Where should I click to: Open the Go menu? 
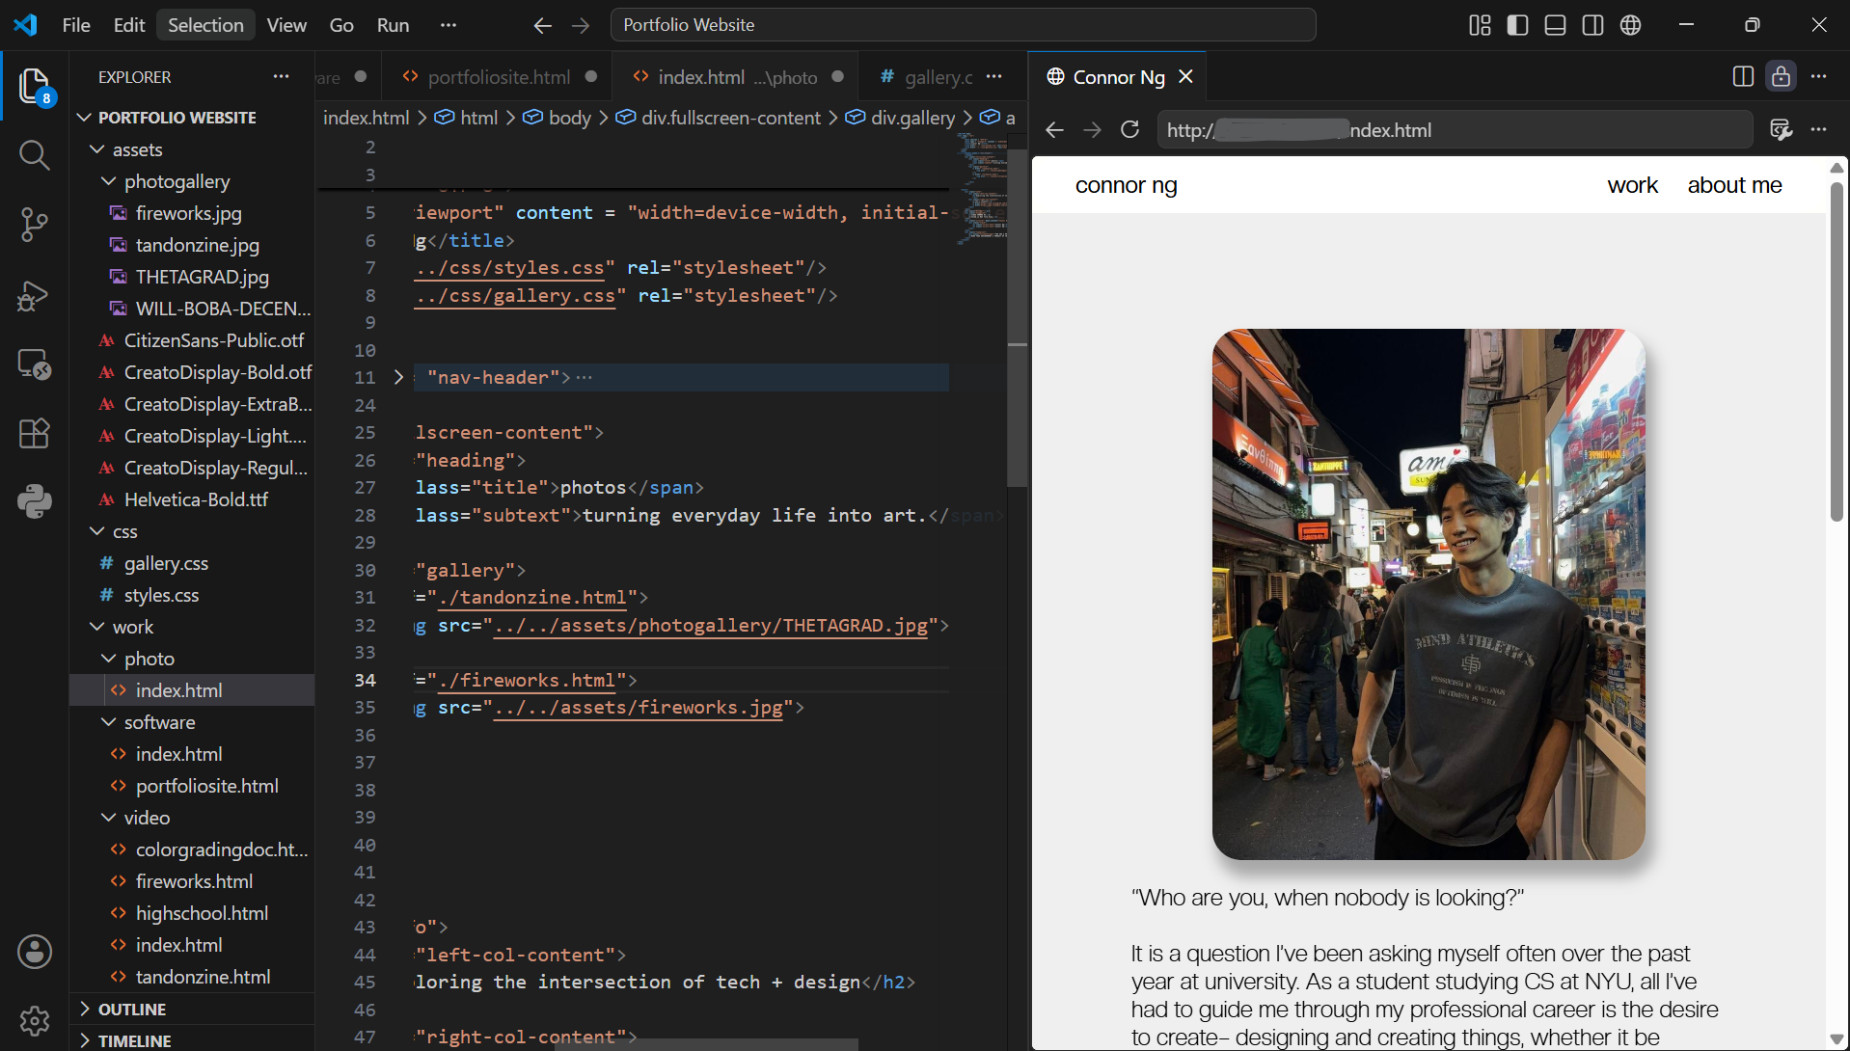click(x=341, y=25)
